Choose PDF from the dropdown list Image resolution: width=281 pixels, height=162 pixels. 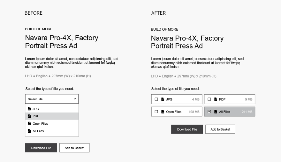point(52,116)
